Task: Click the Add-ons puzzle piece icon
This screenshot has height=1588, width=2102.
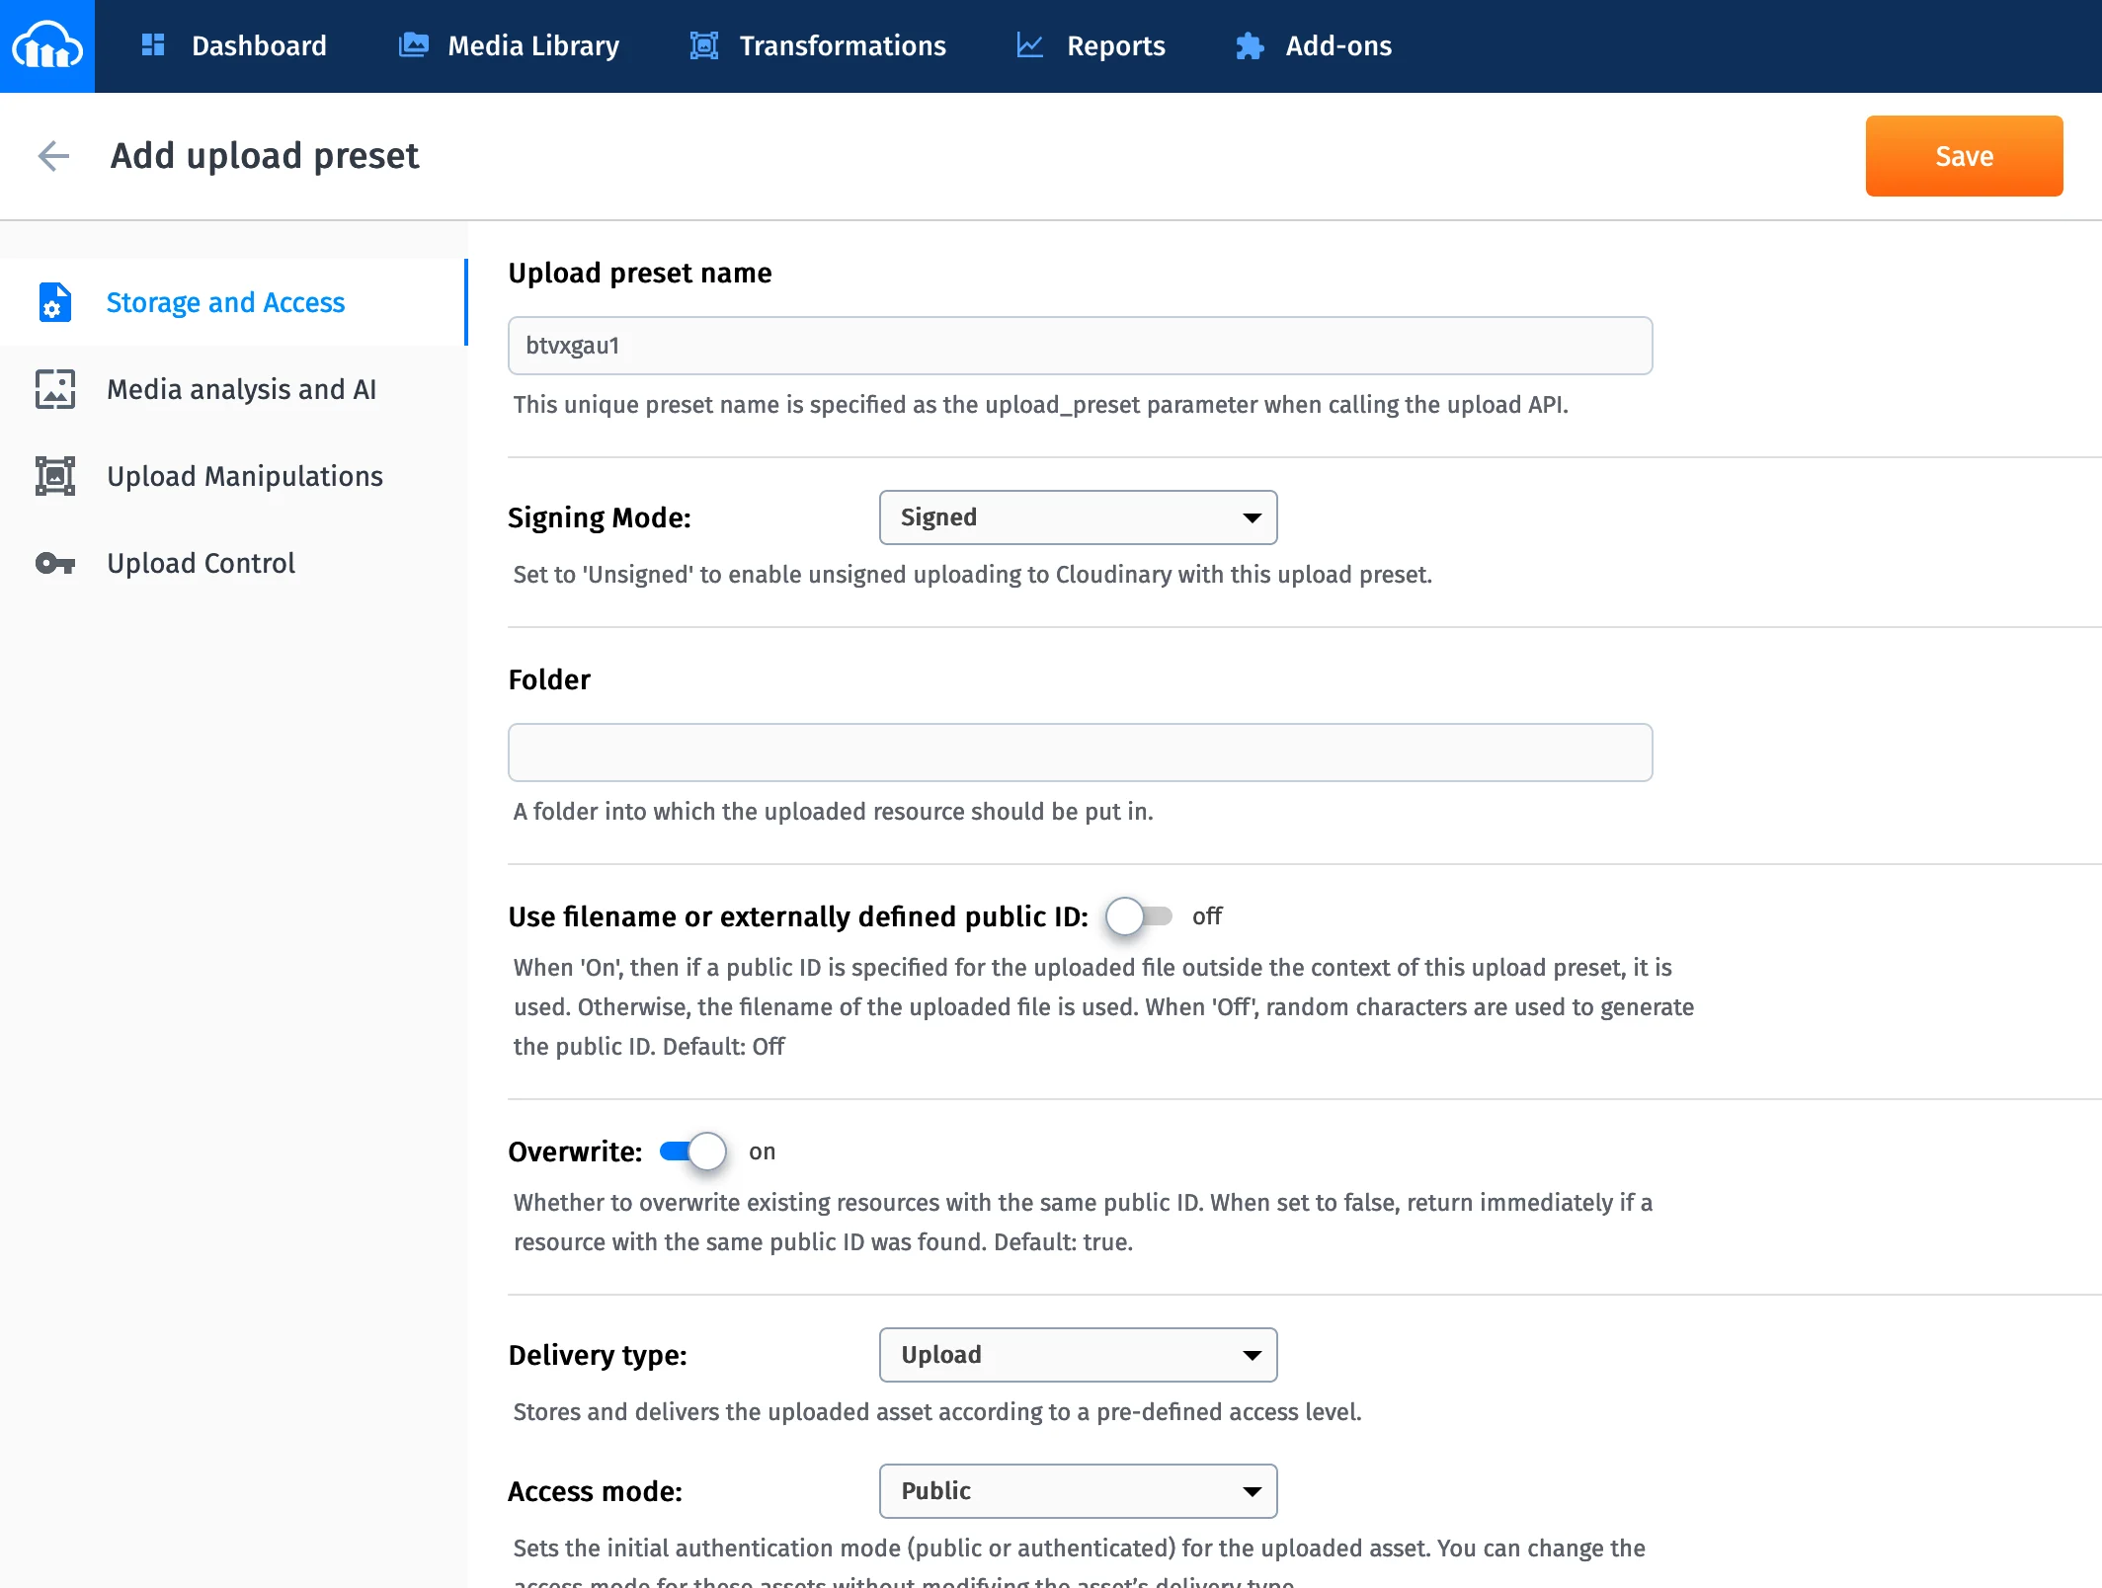Action: 1249,45
